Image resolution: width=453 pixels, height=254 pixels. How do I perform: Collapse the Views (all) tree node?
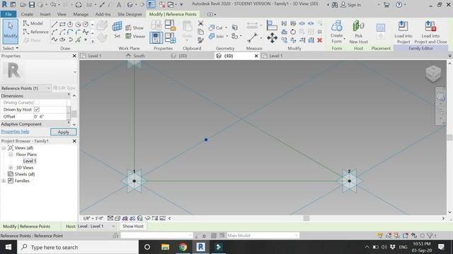(x=4, y=147)
